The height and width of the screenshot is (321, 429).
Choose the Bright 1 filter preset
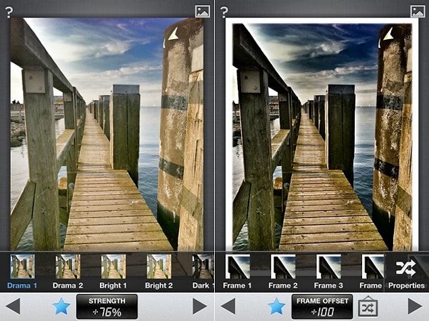(x=113, y=266)
